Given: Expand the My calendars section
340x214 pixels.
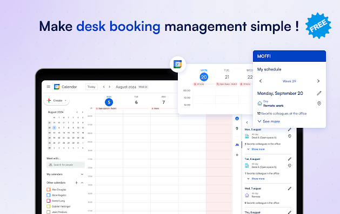Looking at the screenshot, I should [x=82, y=174].
